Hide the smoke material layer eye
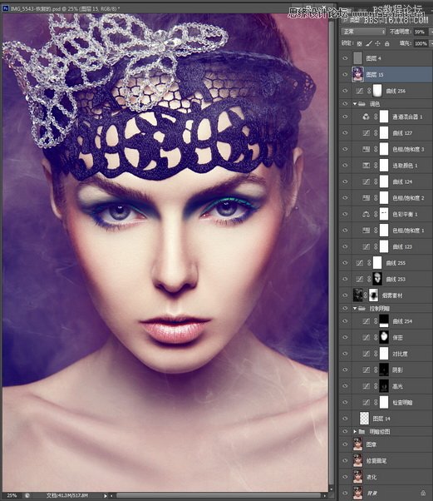This screenshot has height=501, width=433. [x=345, y=295]
